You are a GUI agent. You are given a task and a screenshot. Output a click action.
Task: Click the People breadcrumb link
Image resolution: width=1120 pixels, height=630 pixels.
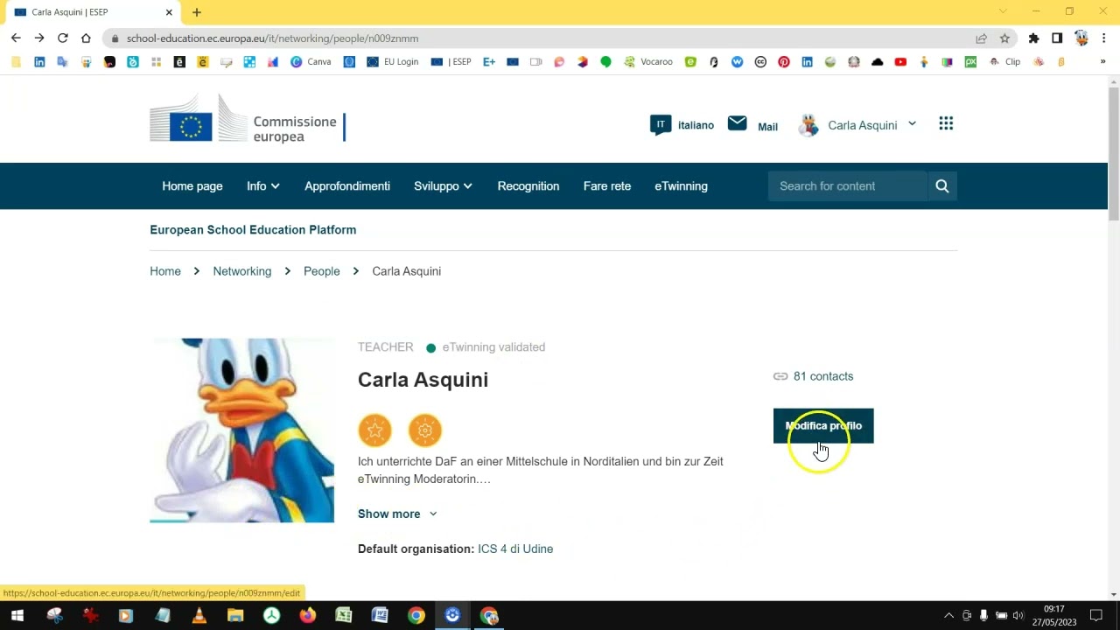click(x=322, y=271)
